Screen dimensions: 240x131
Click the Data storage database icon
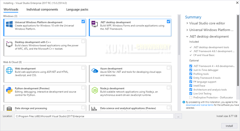[x=9, y=109]
